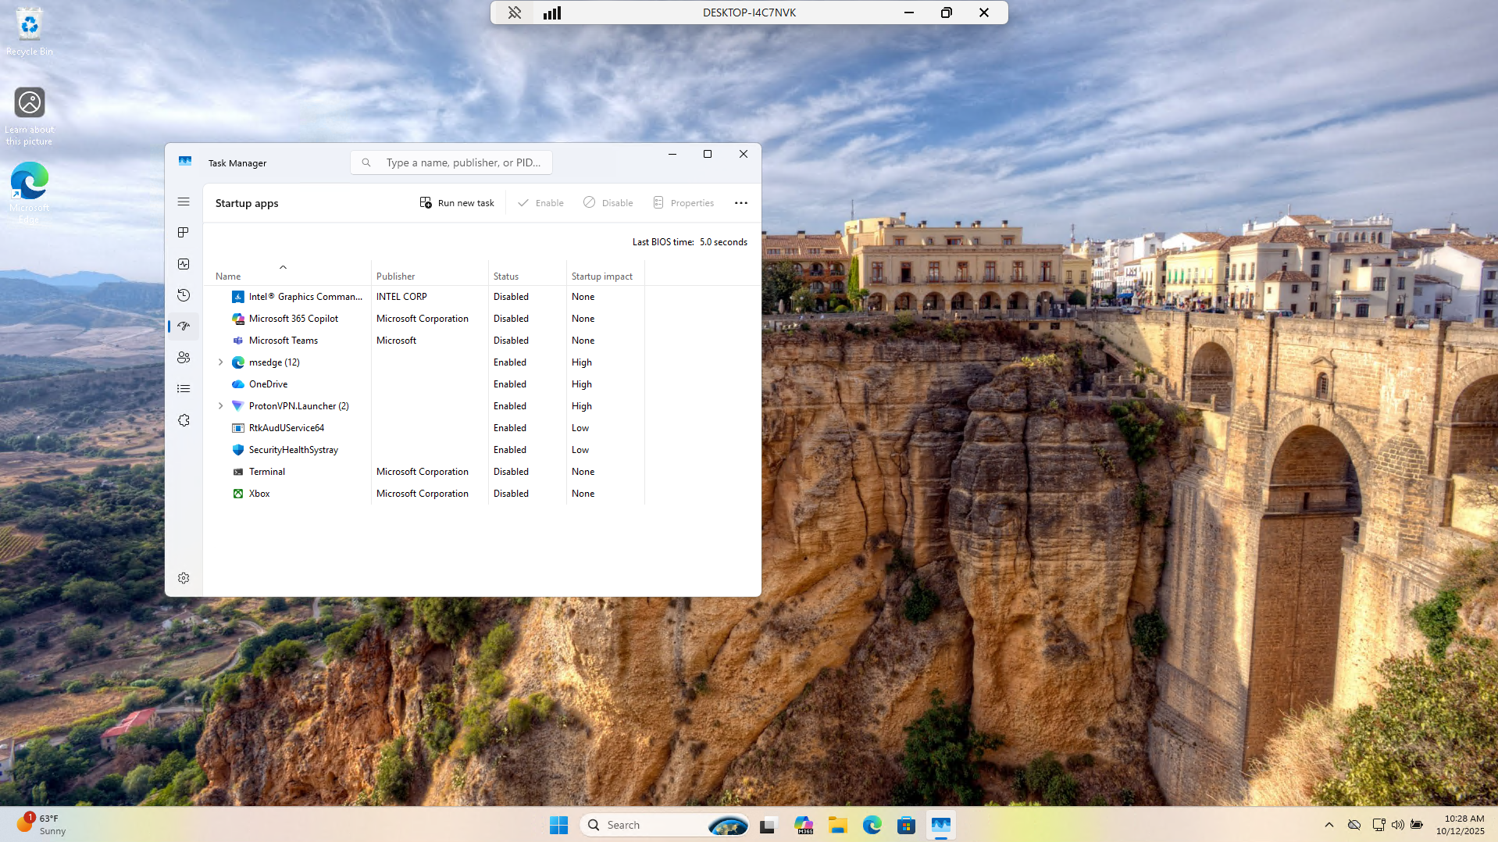
Task: Select the OneDrive startup entry
Action: pos(268,384)
